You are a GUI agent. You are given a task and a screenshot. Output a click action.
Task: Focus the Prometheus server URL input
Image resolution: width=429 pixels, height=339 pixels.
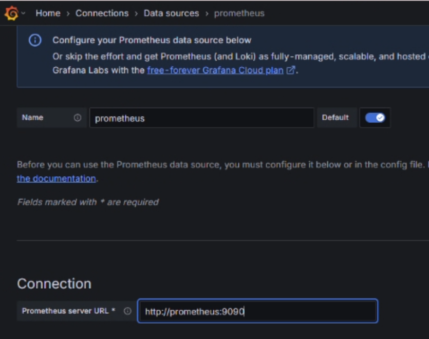click(257, 311)
